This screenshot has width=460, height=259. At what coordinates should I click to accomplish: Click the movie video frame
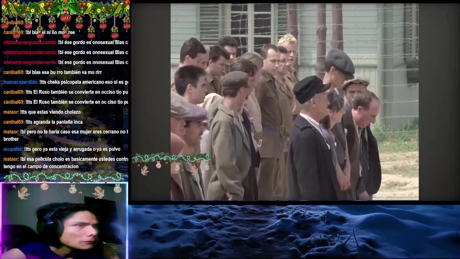(x=294, y=102)
